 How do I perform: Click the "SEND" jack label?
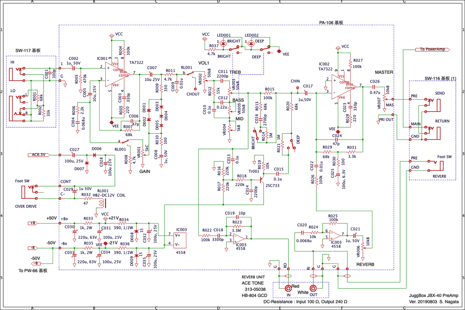pos(440,93)
